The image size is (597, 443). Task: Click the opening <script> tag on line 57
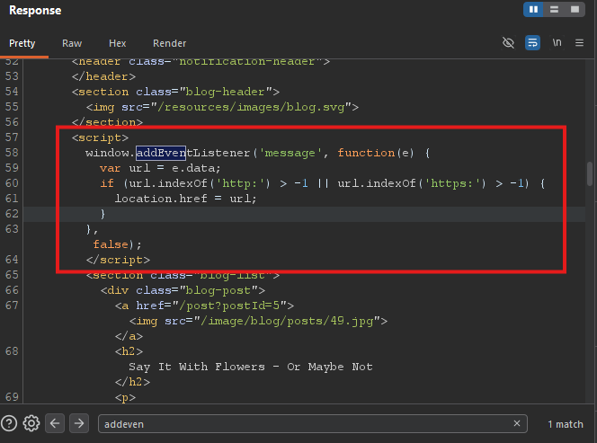(x=100, y=137)
